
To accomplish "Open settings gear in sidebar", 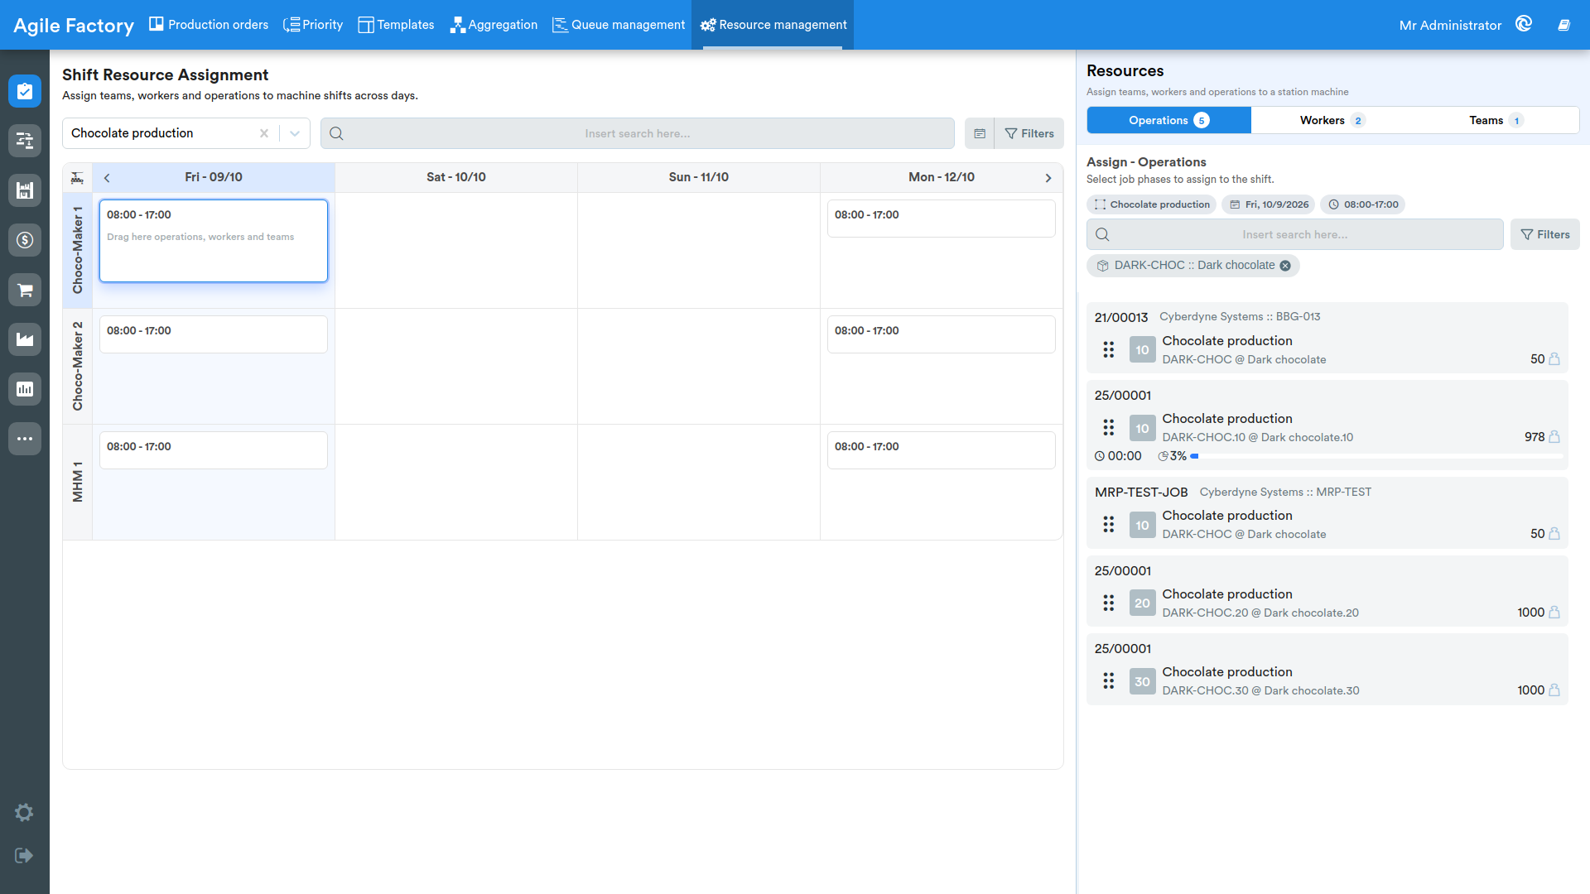I will [24, 812].
